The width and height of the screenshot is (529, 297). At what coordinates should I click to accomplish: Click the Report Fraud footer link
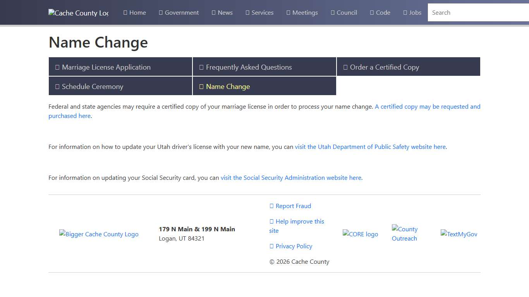click(x=290, y=206)
